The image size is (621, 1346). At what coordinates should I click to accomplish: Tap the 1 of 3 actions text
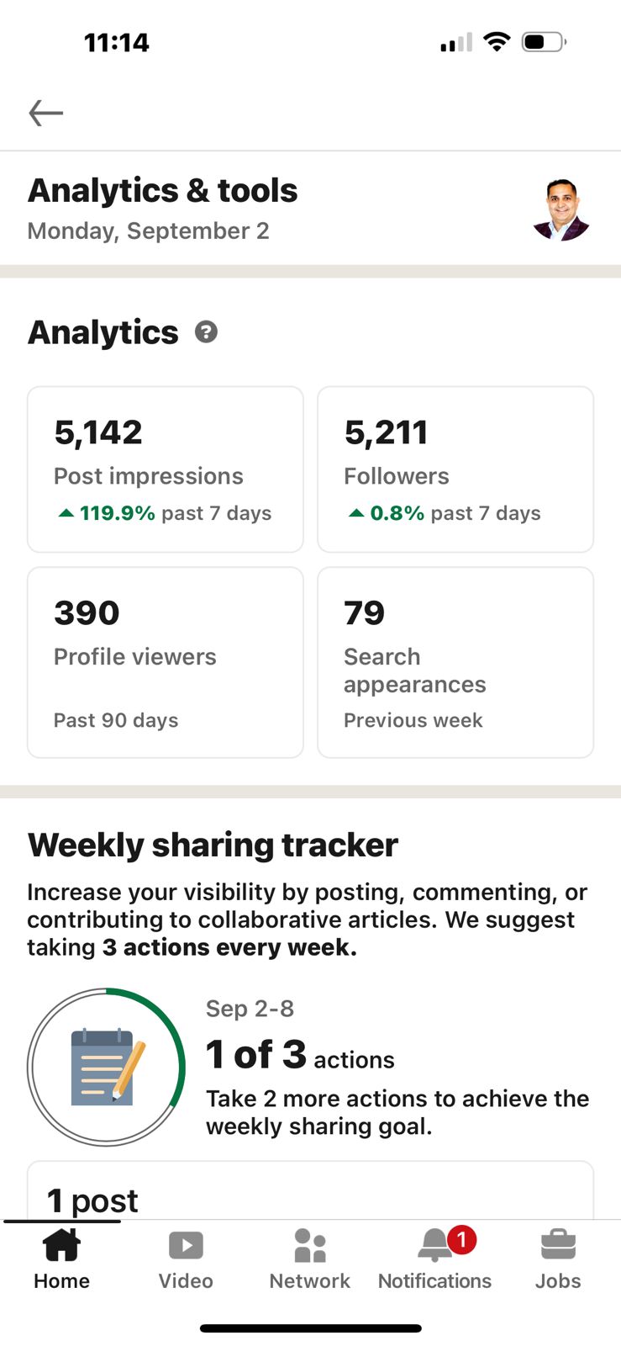[300, 1056]
